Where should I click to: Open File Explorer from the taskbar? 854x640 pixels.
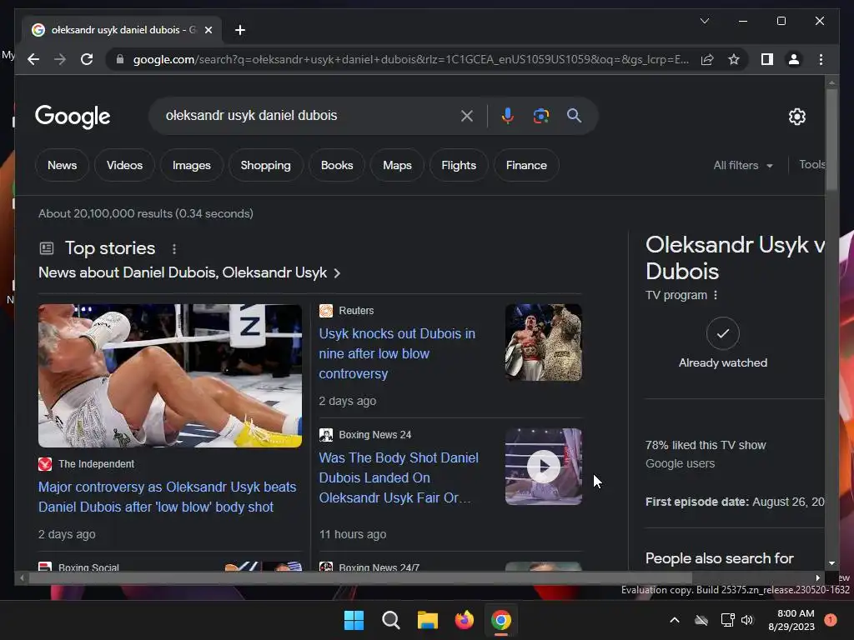[428, 620]
